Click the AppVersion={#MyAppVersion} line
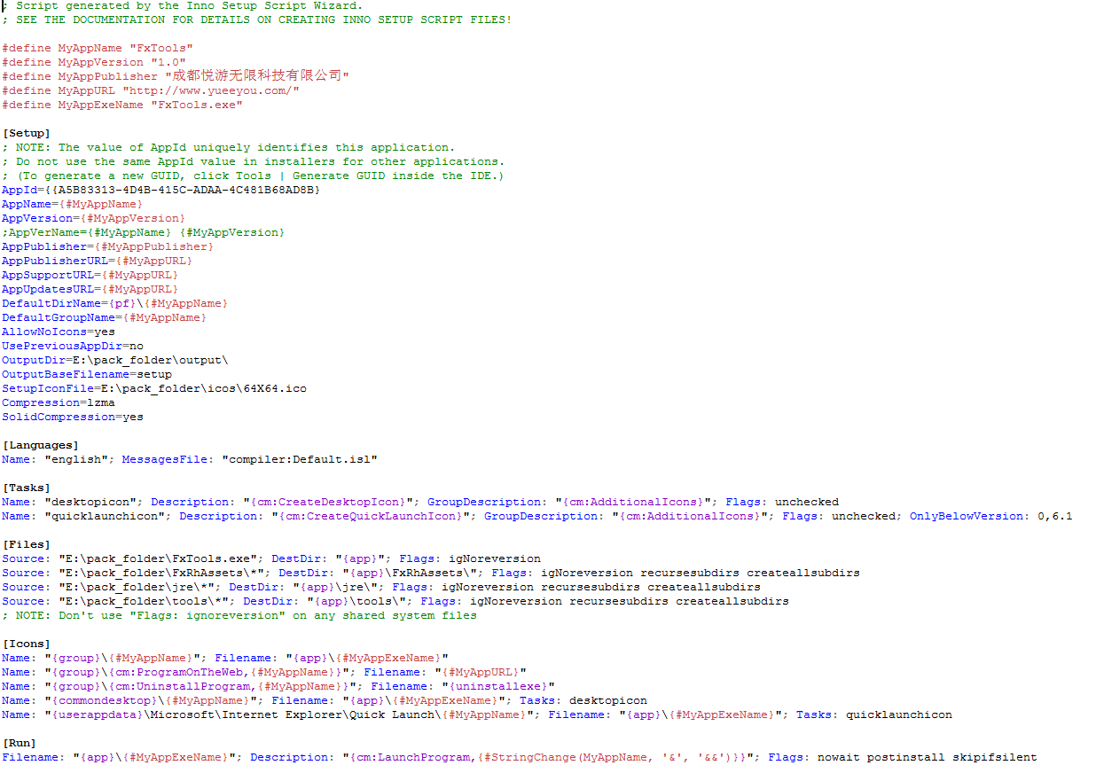The height and width of the screenshot is (773, 1096). (94, 218)
